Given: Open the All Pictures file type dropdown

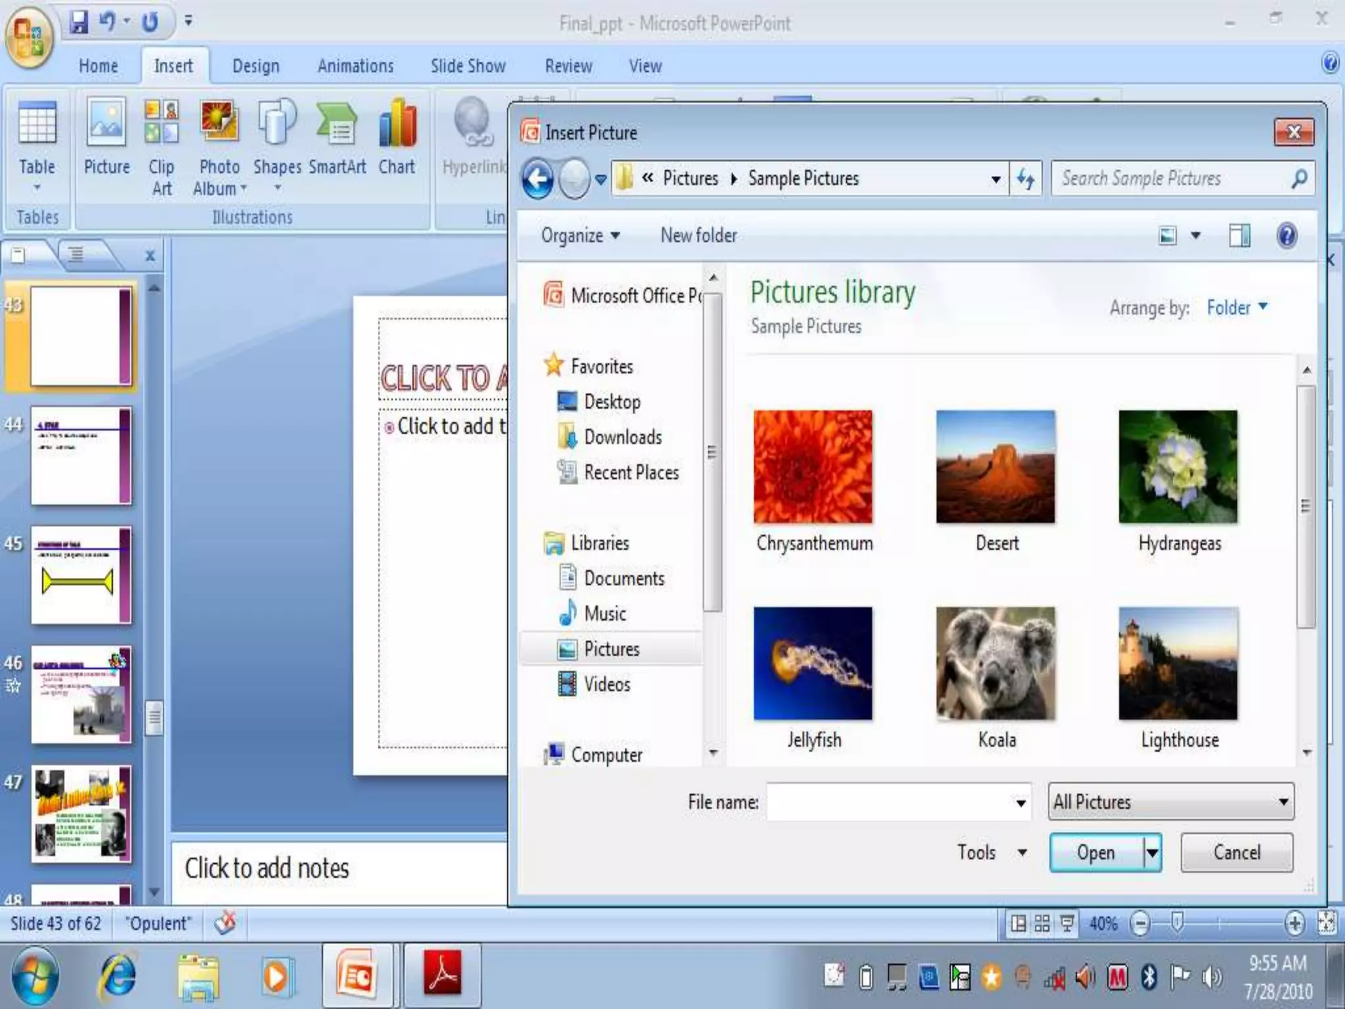Looking at the screenshot, I should point(1170,802).
